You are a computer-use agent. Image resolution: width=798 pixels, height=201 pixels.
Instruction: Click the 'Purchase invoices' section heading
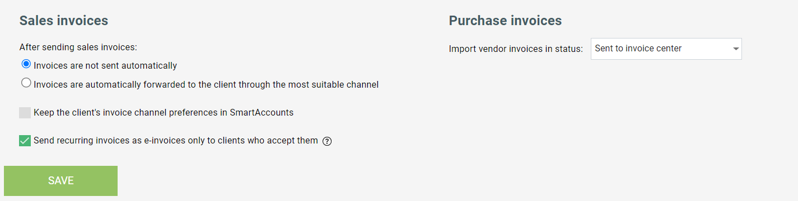click(505, 21)
